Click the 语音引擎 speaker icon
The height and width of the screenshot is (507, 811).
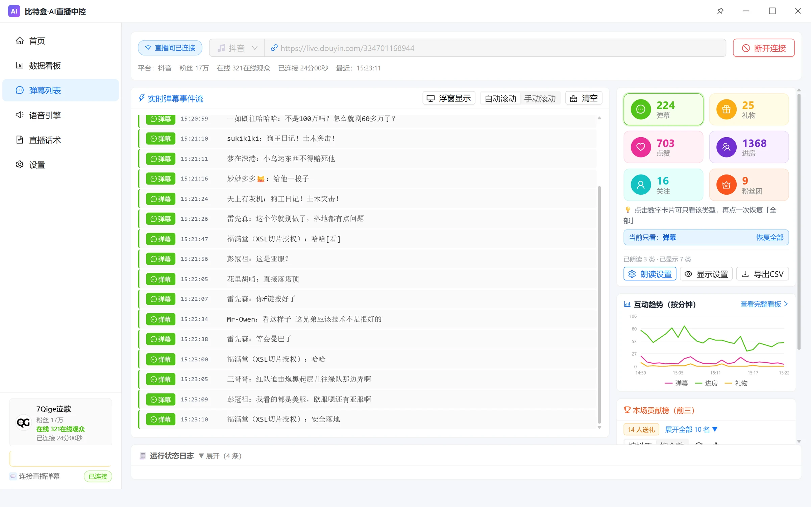coord(20,115)
